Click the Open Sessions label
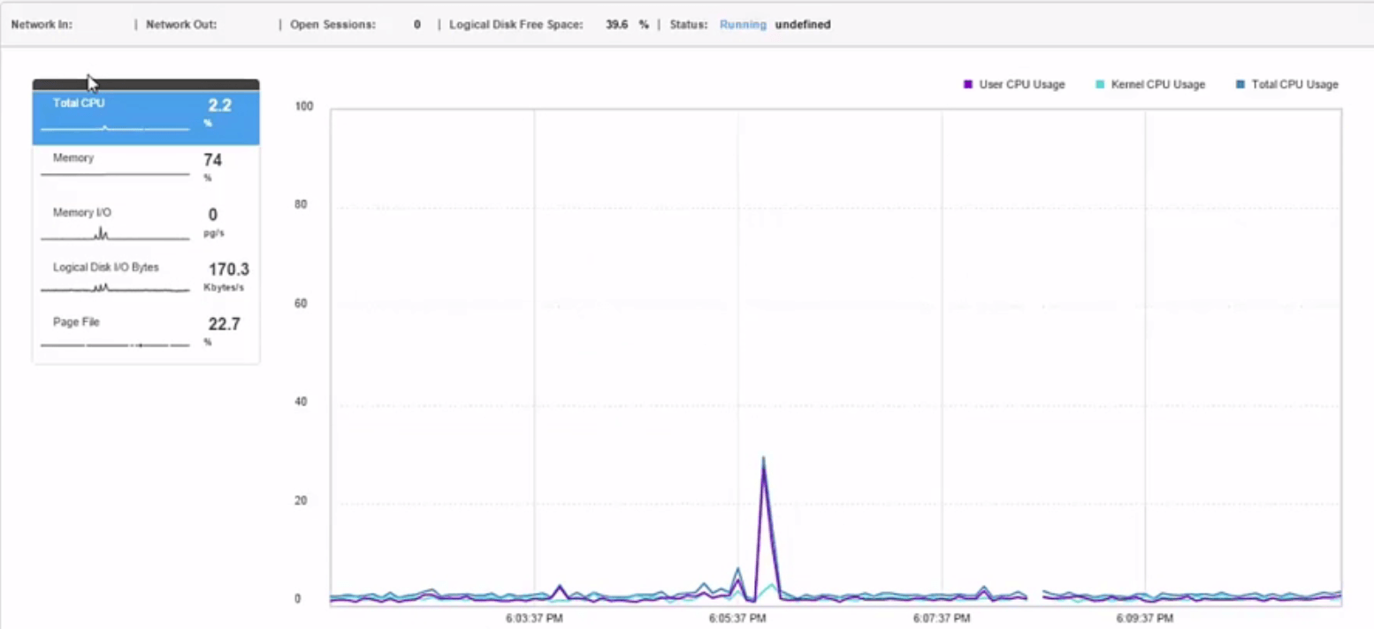This screenshot has height=629, width=1374. pyautogui.click(x=332, y=25)
